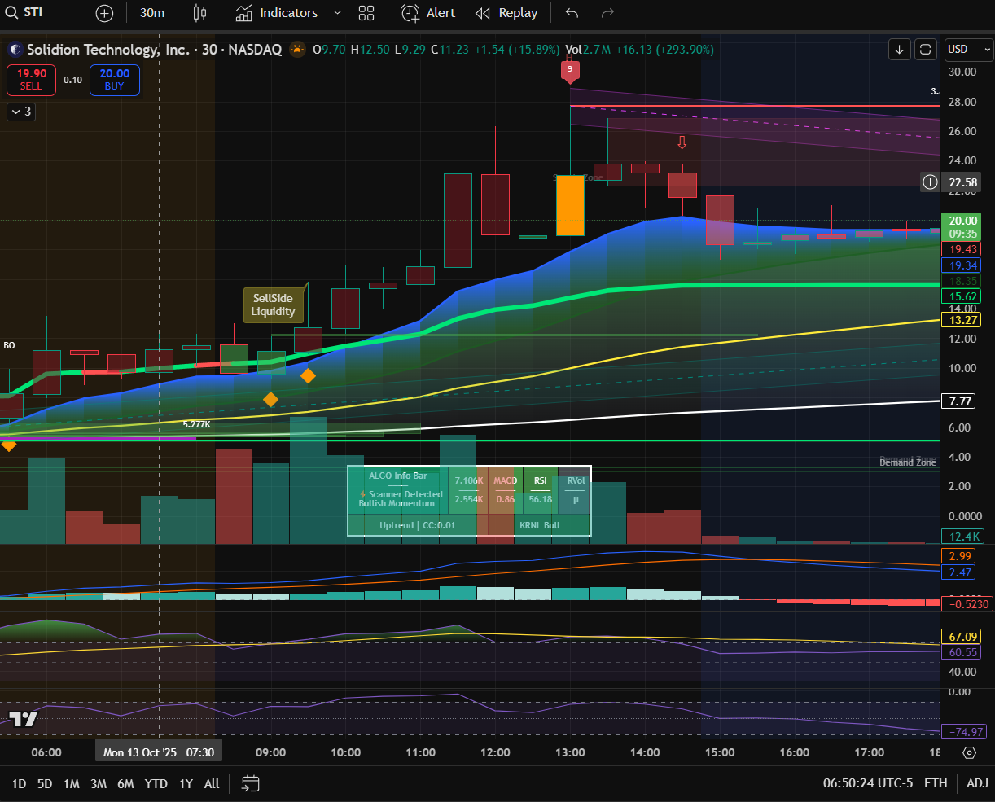
Task: Open the go-to-date calendar icon
Action: point(251,783)
